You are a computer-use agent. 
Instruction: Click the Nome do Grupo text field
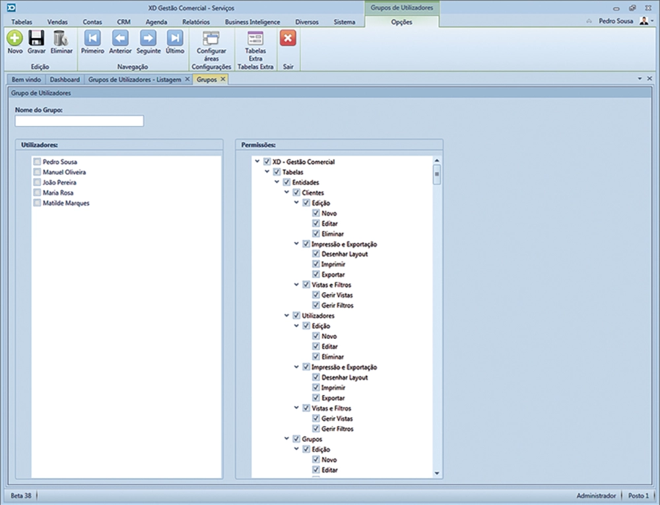pos(79,121)
